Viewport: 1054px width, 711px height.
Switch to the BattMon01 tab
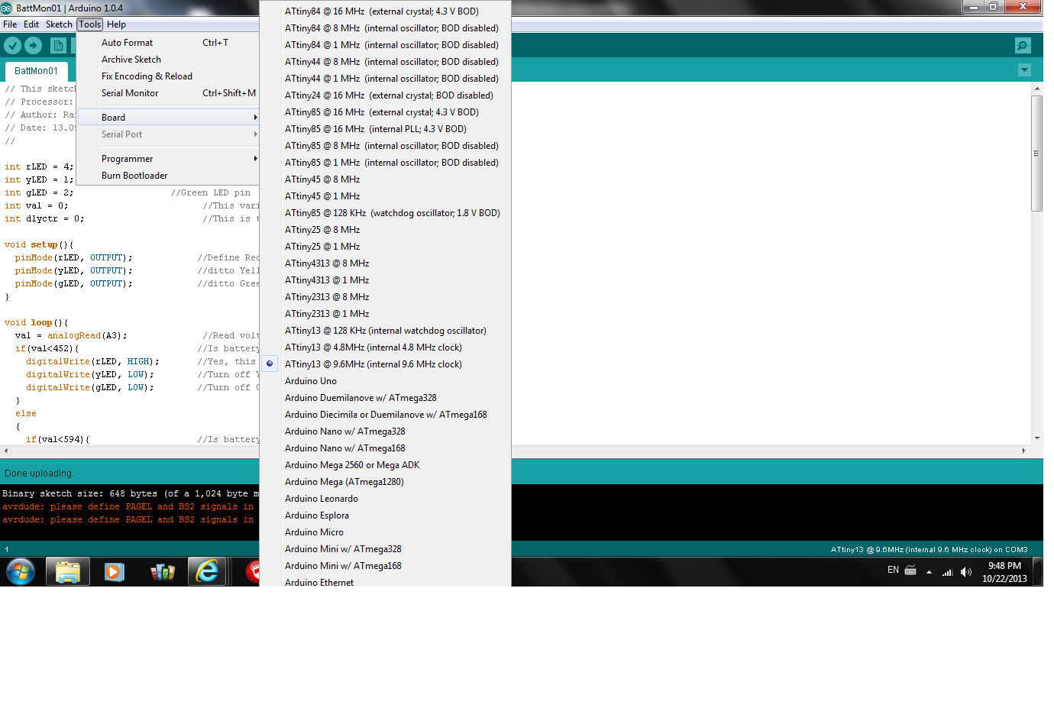[x=36, y=70]
